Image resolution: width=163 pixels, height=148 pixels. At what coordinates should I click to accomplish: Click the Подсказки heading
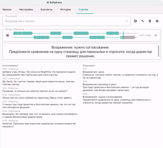point(89,66)
